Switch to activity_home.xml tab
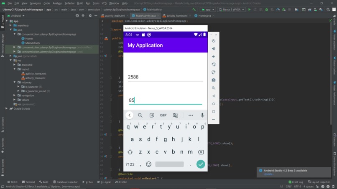The image size is (337, 189). (177, 16)
